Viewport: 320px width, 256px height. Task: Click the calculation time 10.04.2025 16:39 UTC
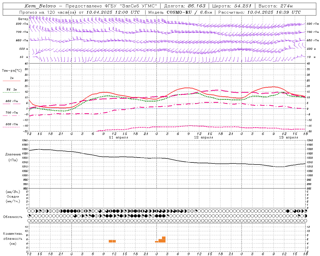click(274, 12)
